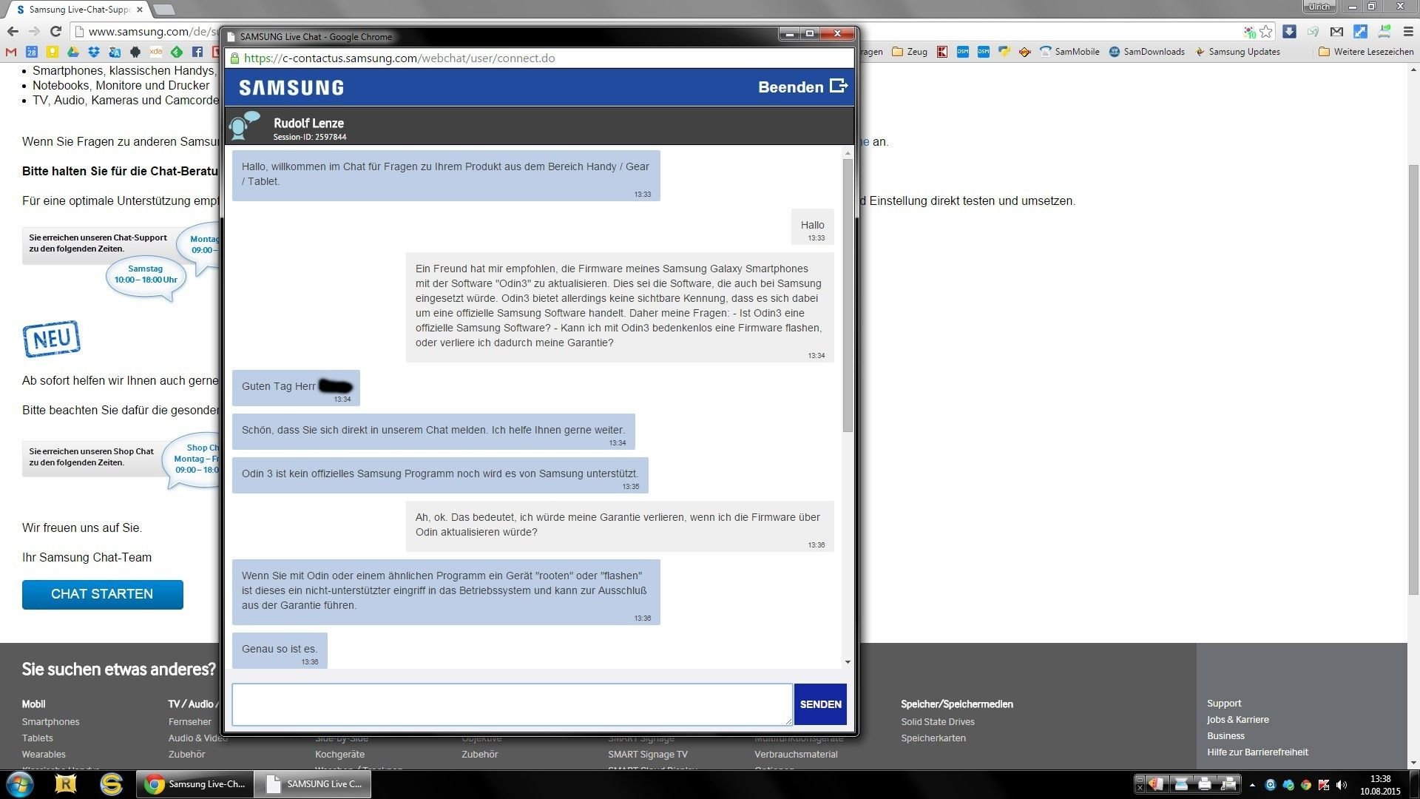1420x799 pixels.
Task: Open the Ulrich profile menu
Action: [x=1320, y=7]
